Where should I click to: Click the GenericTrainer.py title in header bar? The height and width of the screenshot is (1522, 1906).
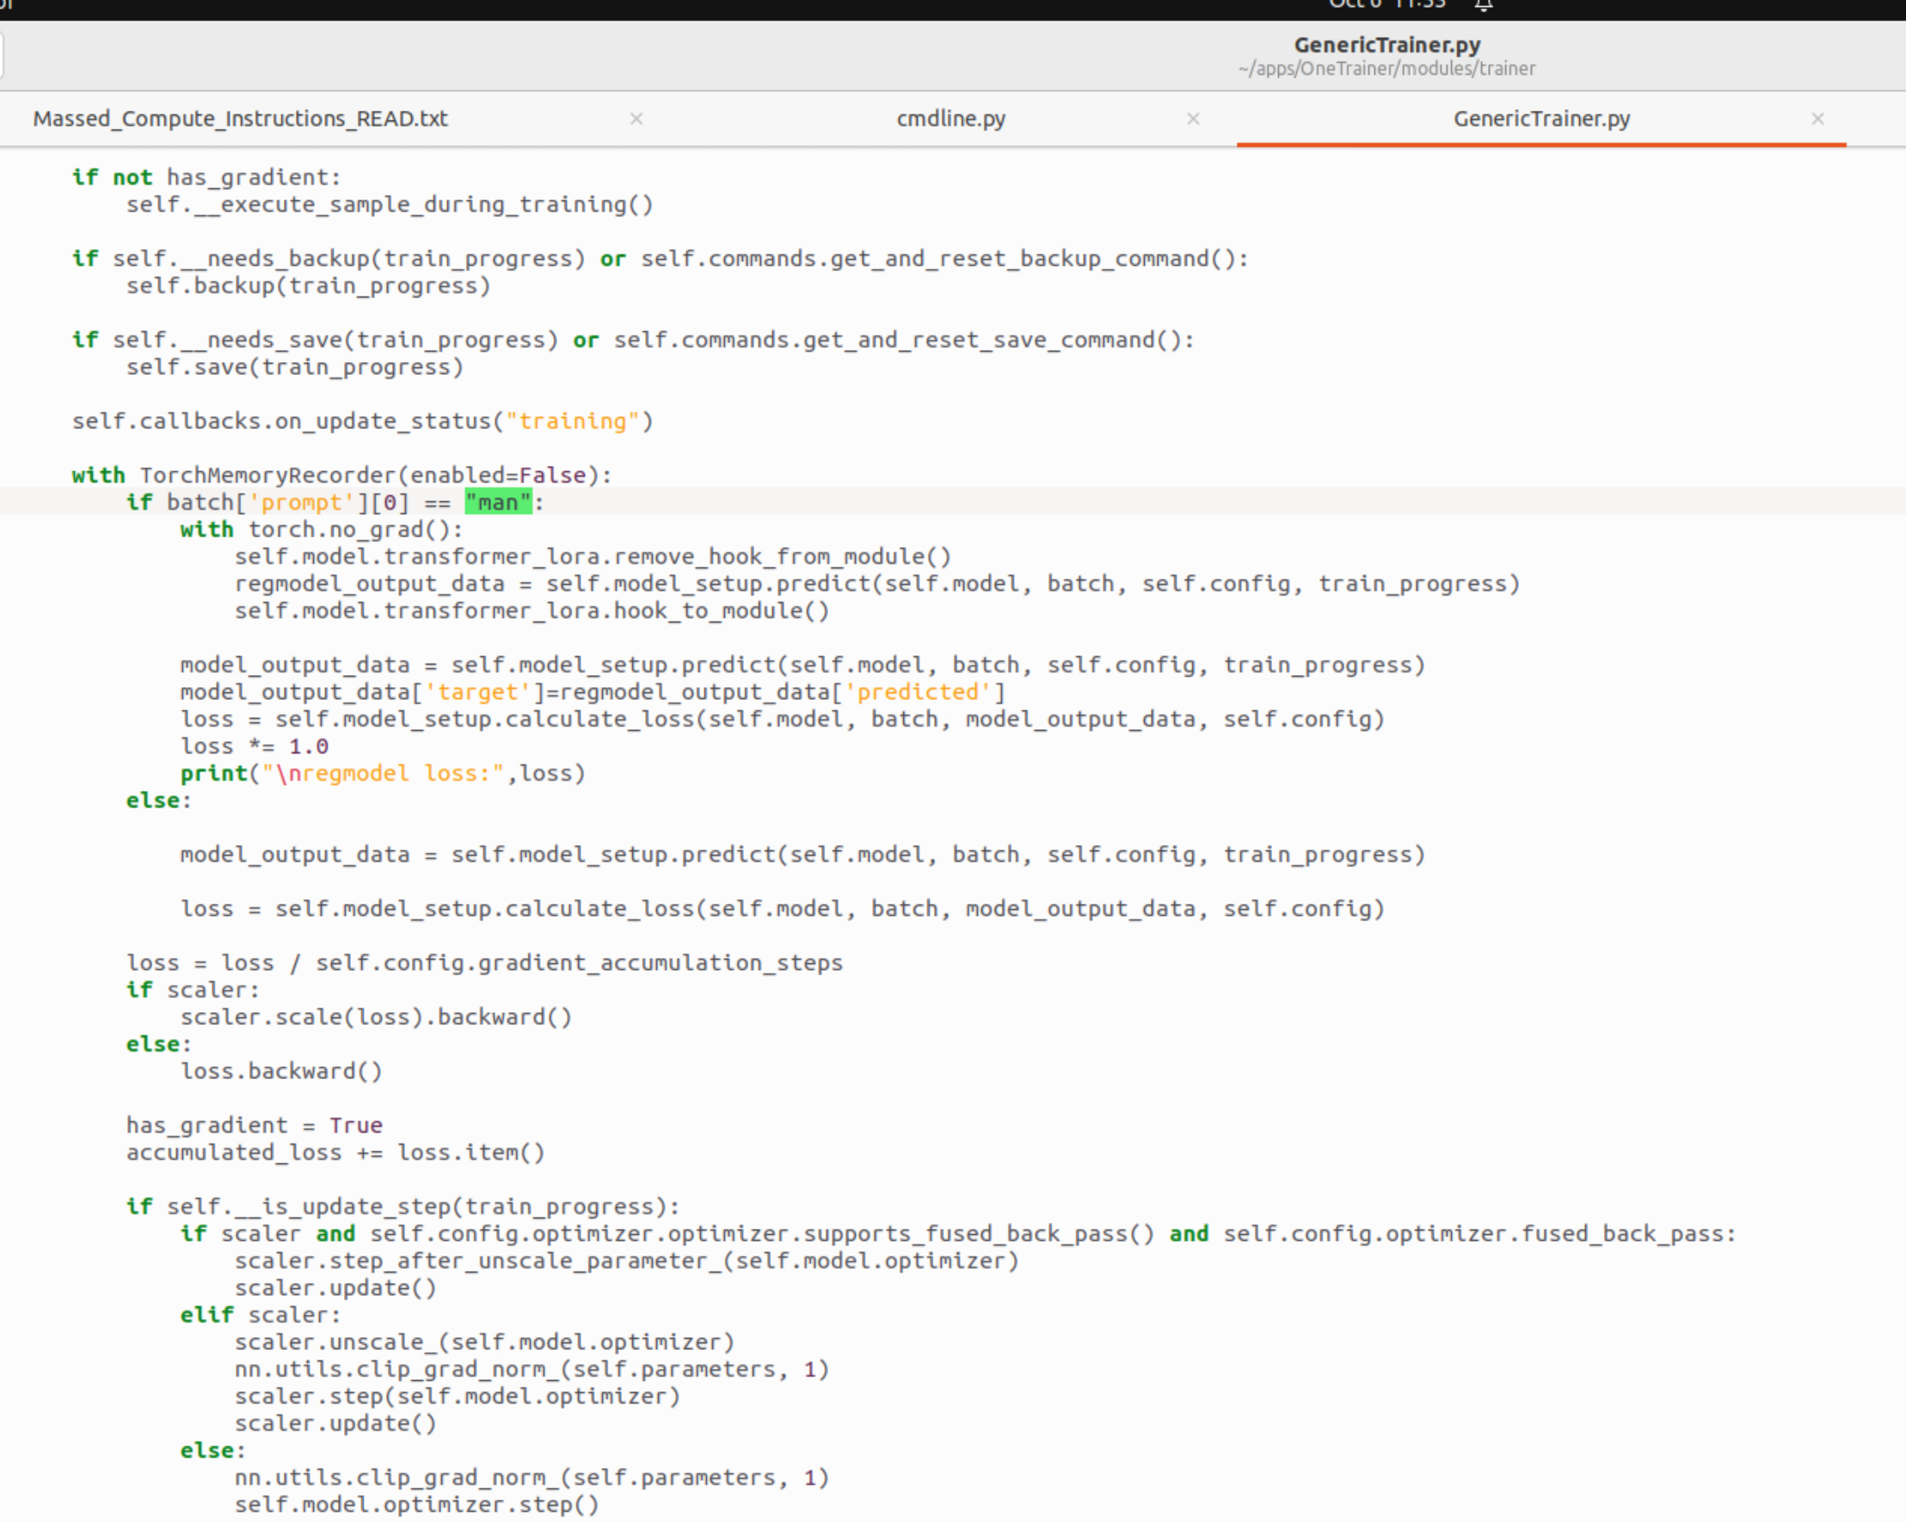coord(1386,45)
